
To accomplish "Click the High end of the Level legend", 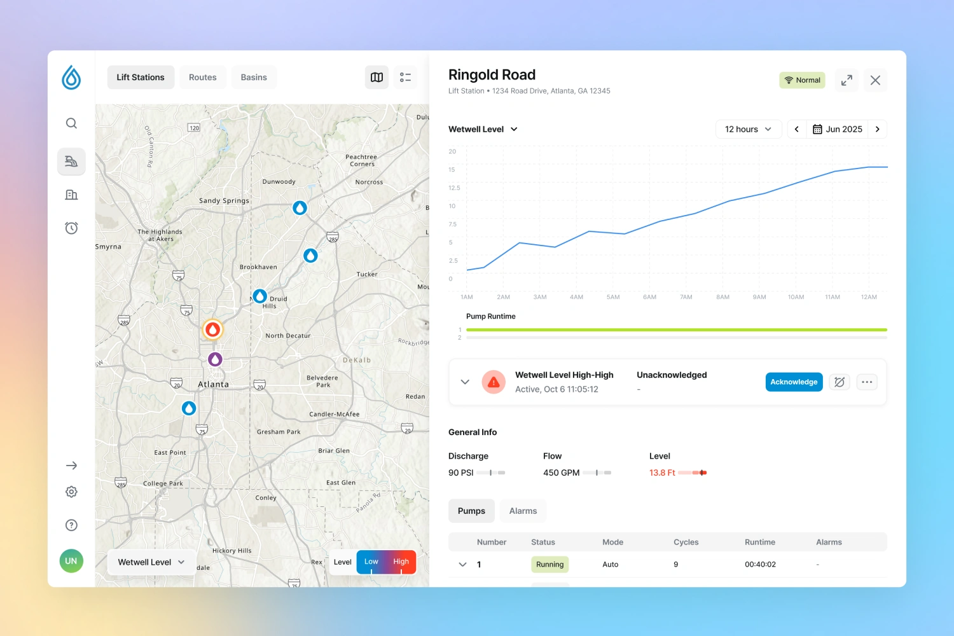I will [x=401, y=562].
